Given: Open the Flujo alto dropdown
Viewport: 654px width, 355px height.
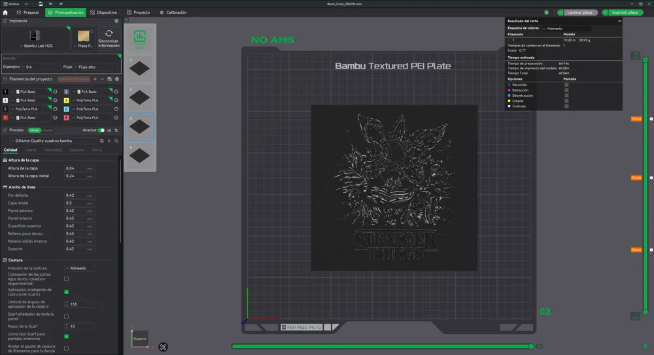Looking at the screenshot, I should [96, 67].
